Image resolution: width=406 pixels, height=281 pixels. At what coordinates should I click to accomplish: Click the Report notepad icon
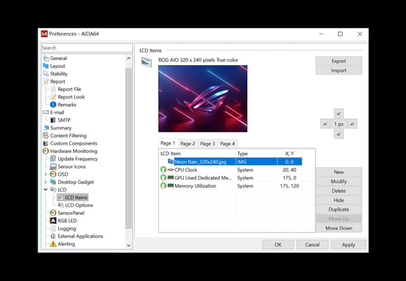46,81
